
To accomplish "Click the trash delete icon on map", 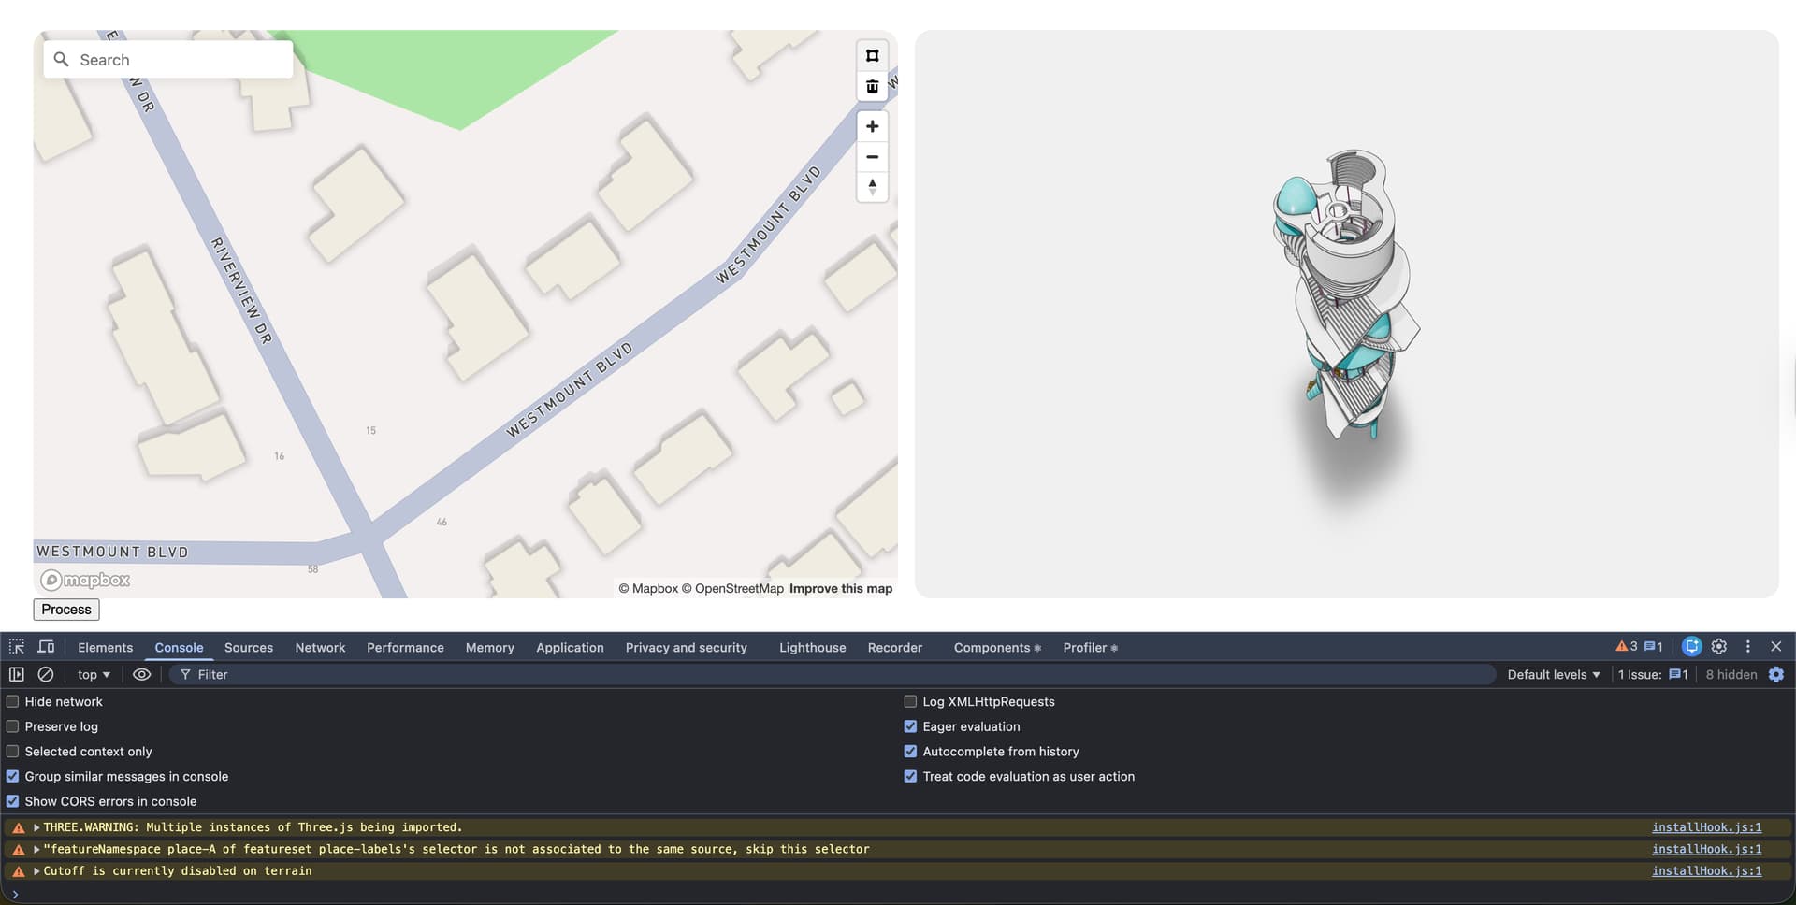I will pyautogui.click(x=872, y=87).
